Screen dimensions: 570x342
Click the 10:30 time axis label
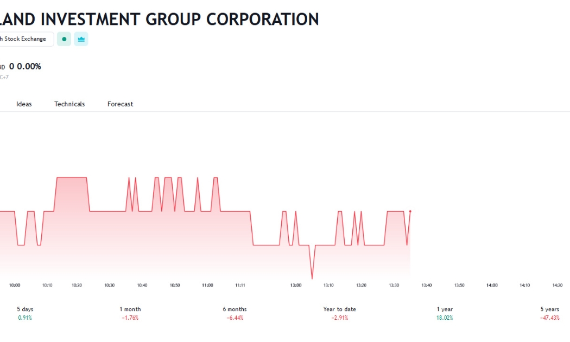click(x=110, y=286)
